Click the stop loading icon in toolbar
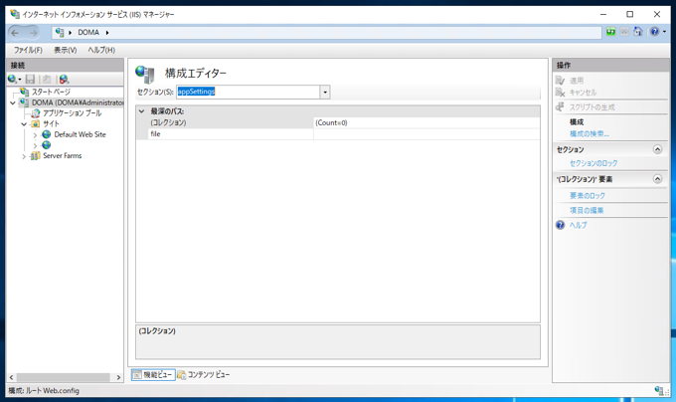Viewport: 676px width, 402px height. click(x=624, y=32)
